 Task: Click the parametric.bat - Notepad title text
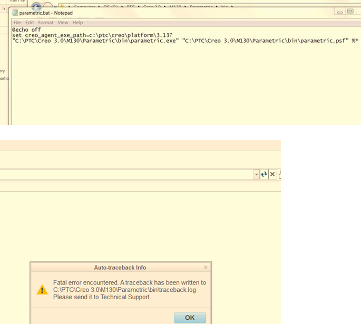pos(46,13)
